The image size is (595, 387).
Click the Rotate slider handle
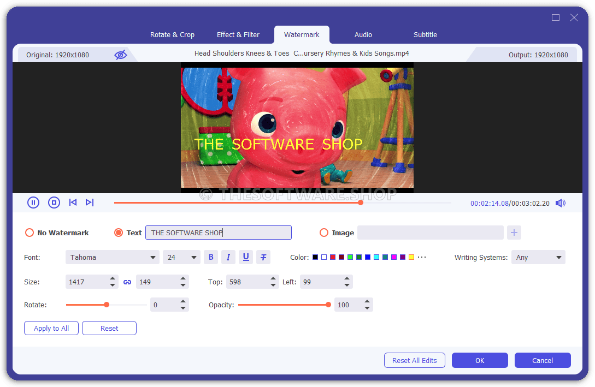[107, 305]
